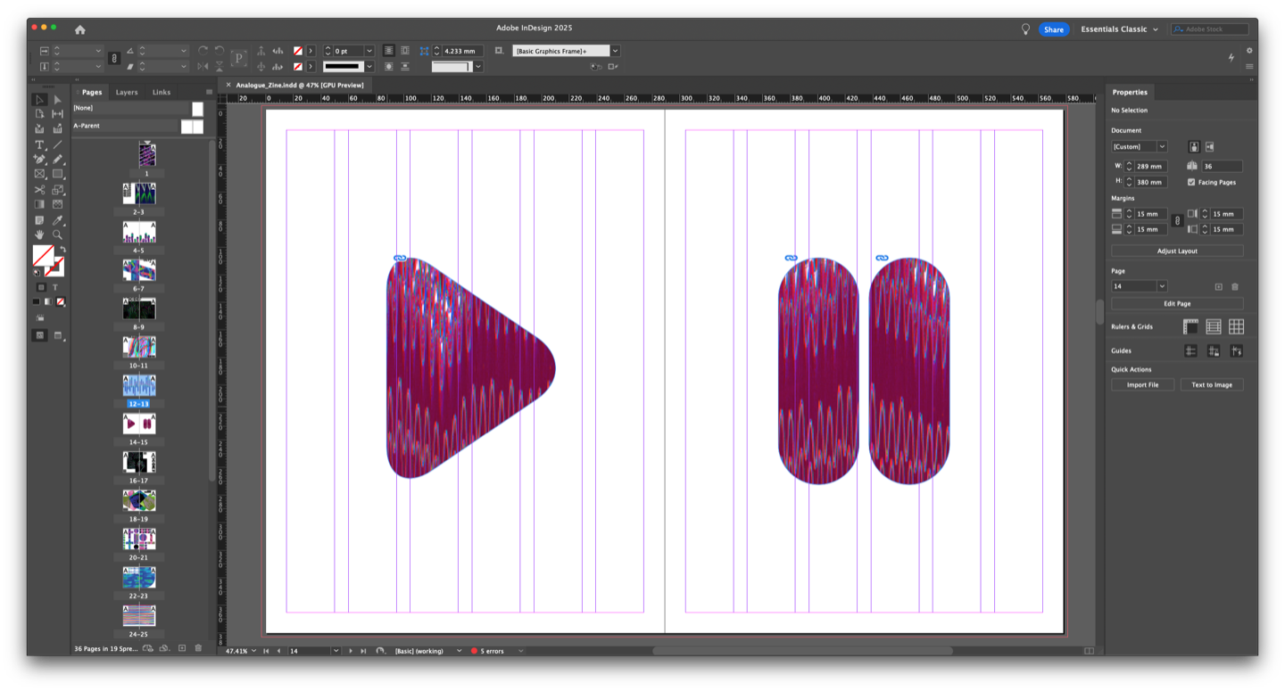Screen dimensions: 1285x691
Task: Select the Gradient Swatch tool
Action: [39, 205]
